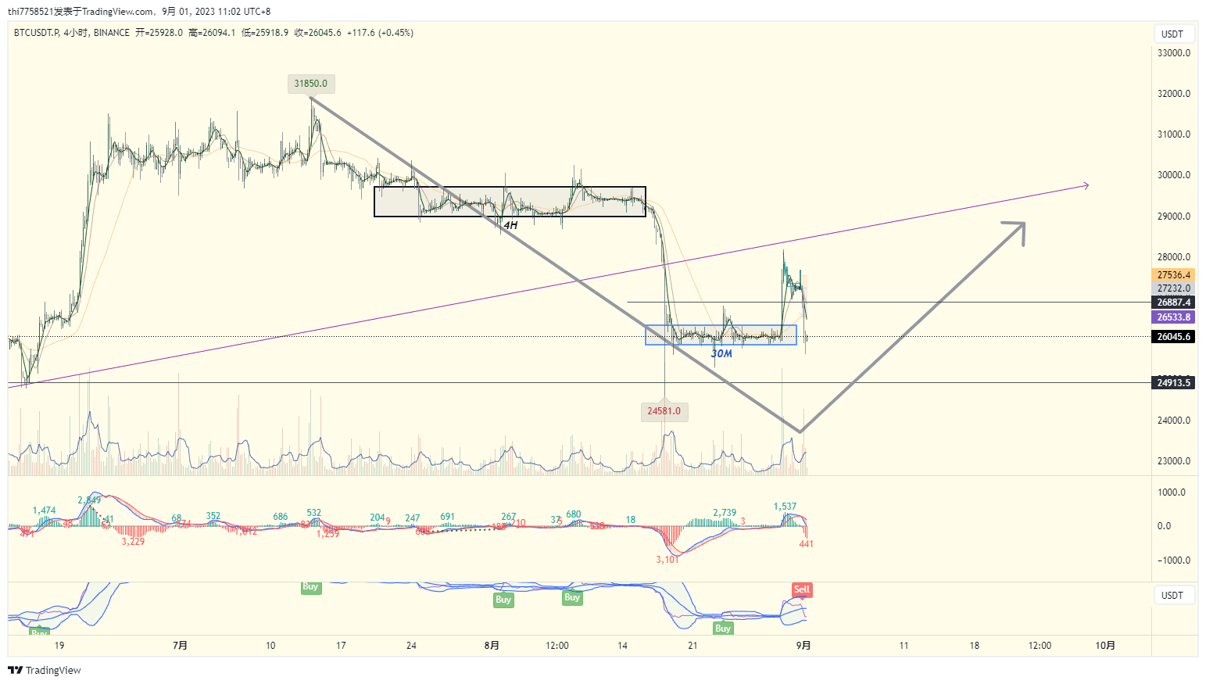The image size is (1206, 684).
Task: Click the 7月 label on time axis
Action: tap(181, 646)
